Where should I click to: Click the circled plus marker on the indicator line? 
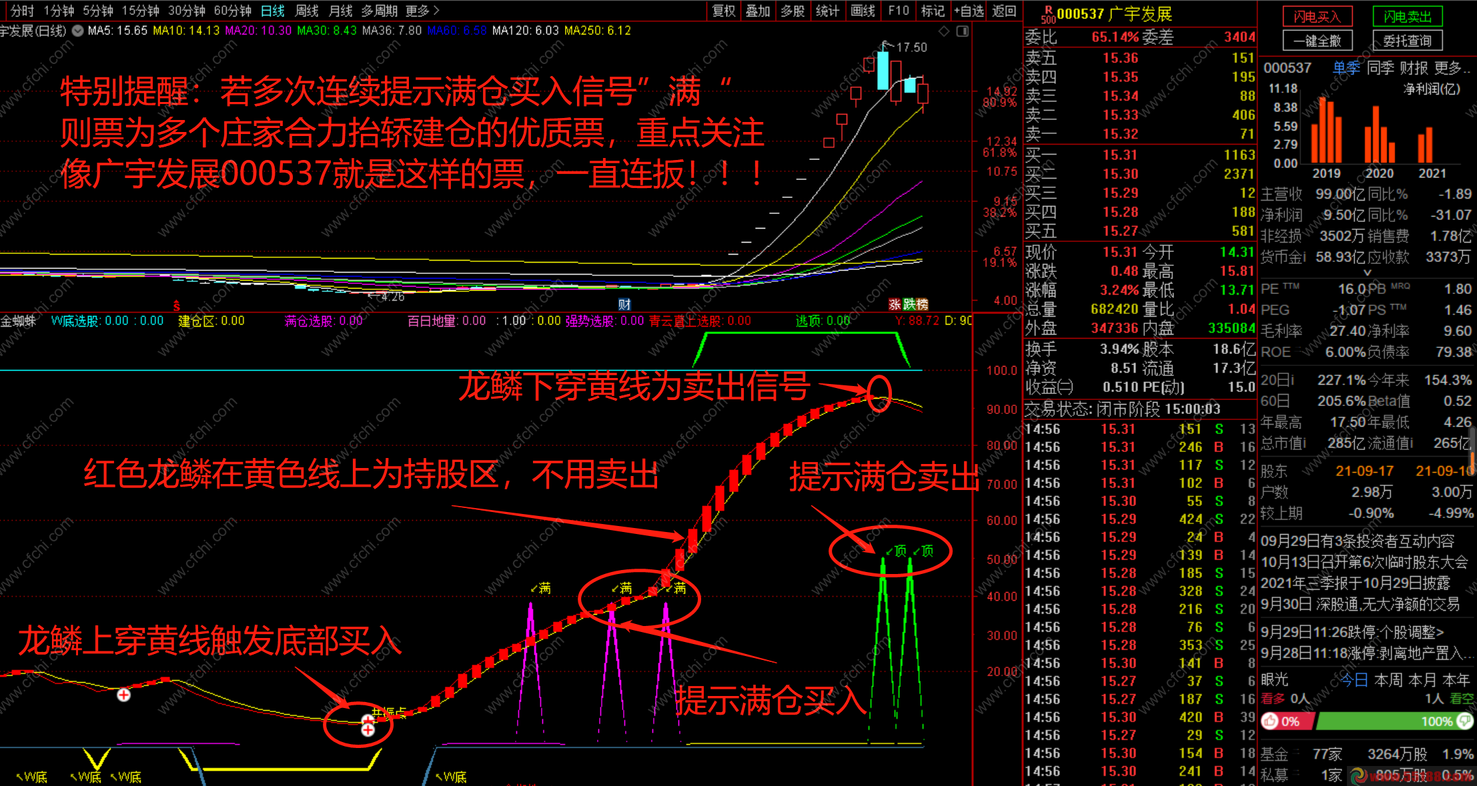coord(123,695)
